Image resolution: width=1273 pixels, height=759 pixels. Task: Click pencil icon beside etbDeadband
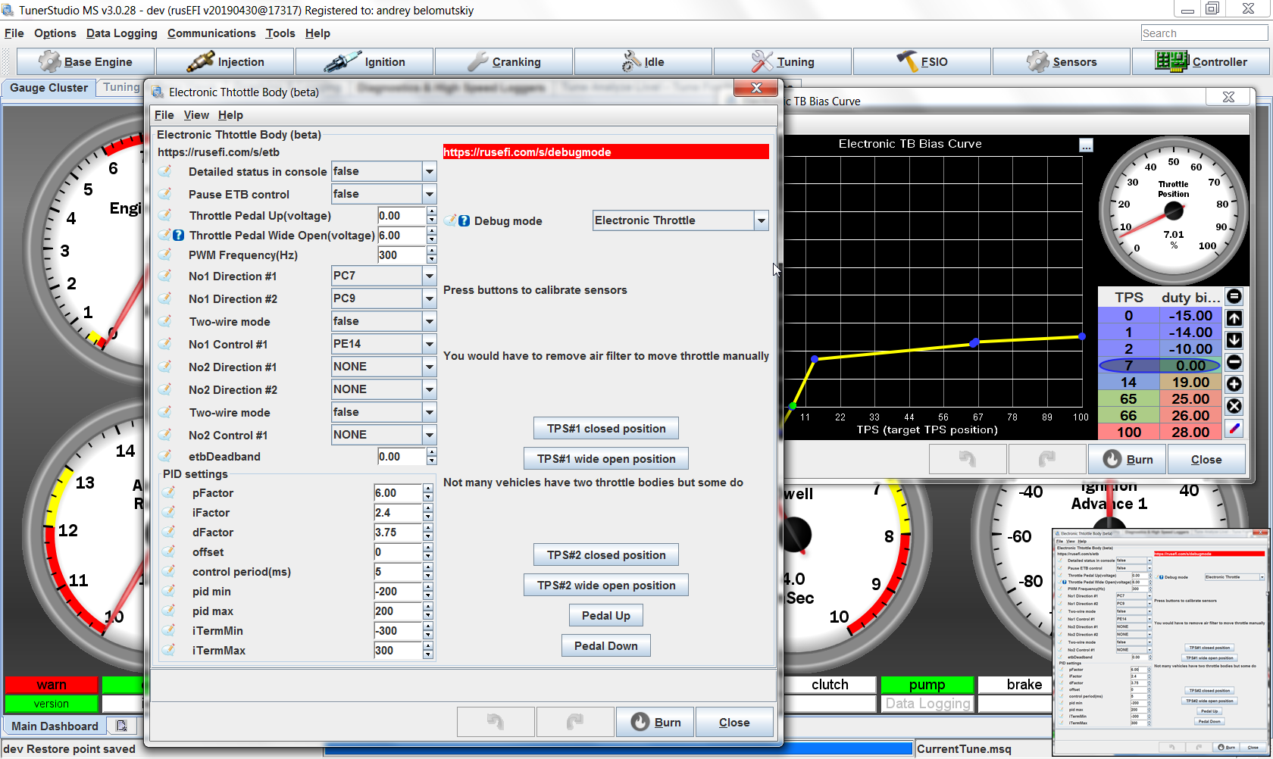pyautogui.click(x=165, y=456)
